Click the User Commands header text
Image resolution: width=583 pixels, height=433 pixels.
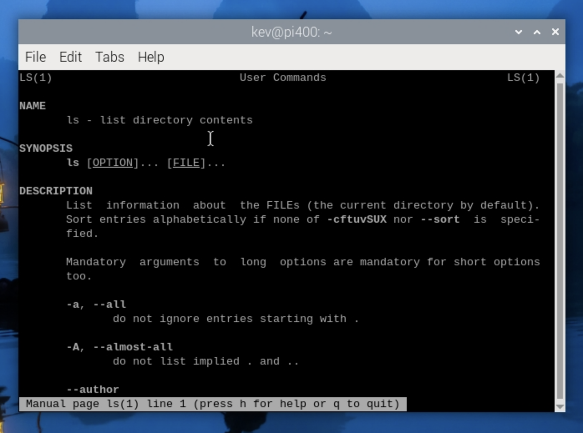pyautogui.click(x=283, y=77)
